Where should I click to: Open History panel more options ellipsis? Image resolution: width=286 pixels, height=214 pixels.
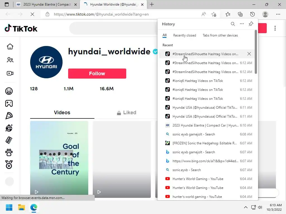point(242,24)
